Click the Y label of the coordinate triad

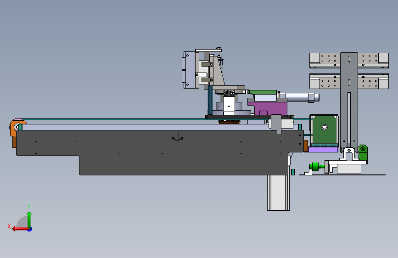point(29,206)
